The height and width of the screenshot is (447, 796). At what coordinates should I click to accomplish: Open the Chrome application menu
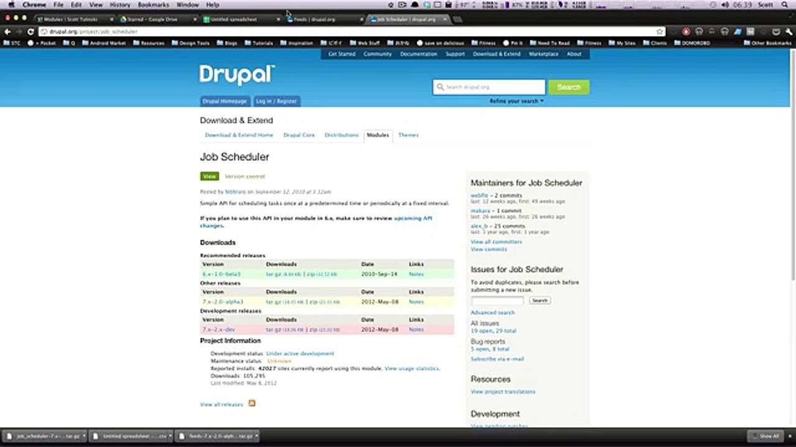(34, 4)
